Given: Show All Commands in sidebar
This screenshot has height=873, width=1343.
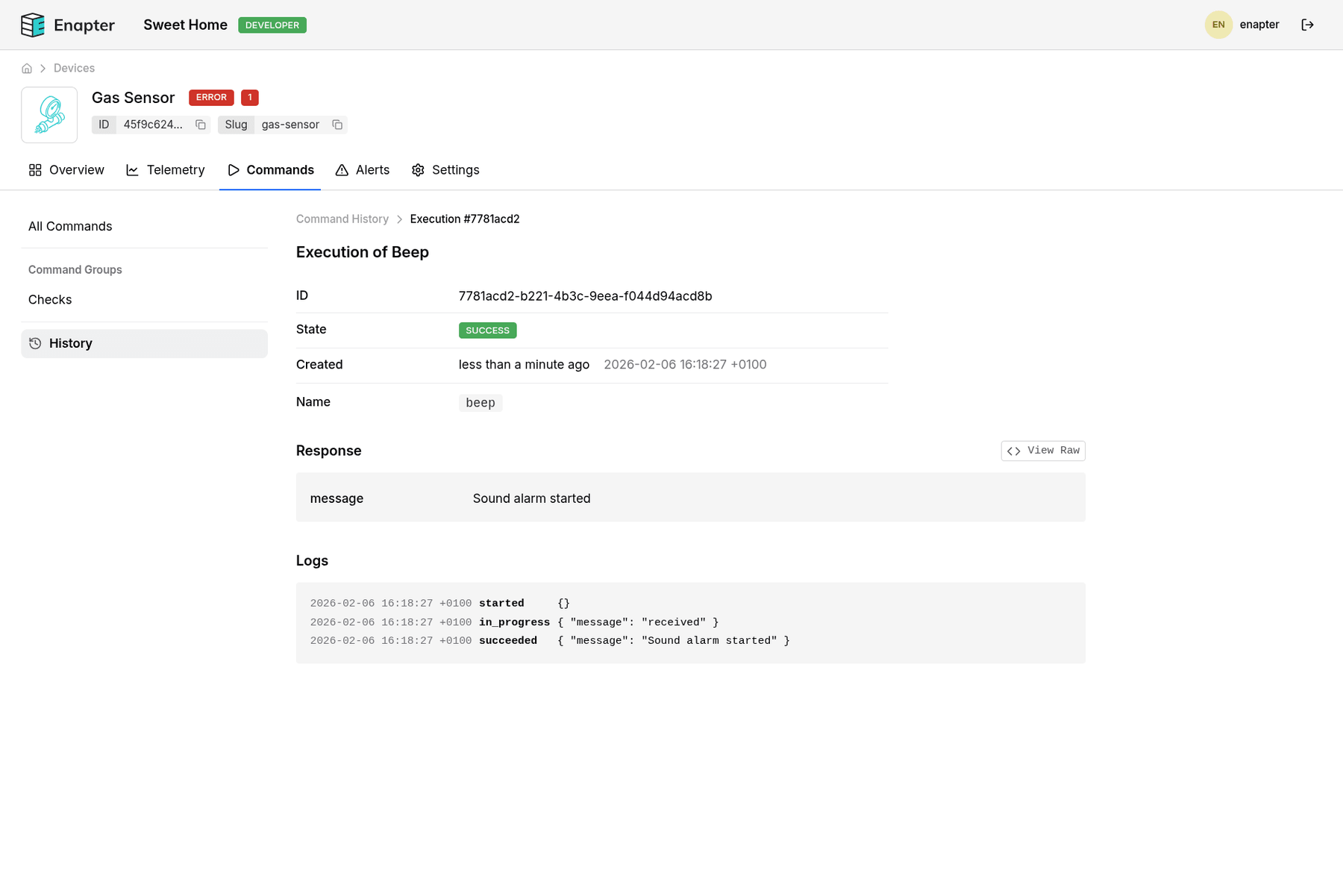Looking at the screenshot, I should coord(70,226).
